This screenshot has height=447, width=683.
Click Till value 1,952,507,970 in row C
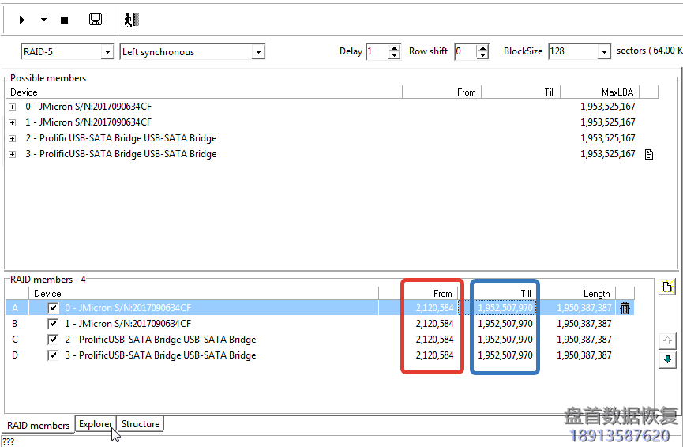click(x=505, y=340)
